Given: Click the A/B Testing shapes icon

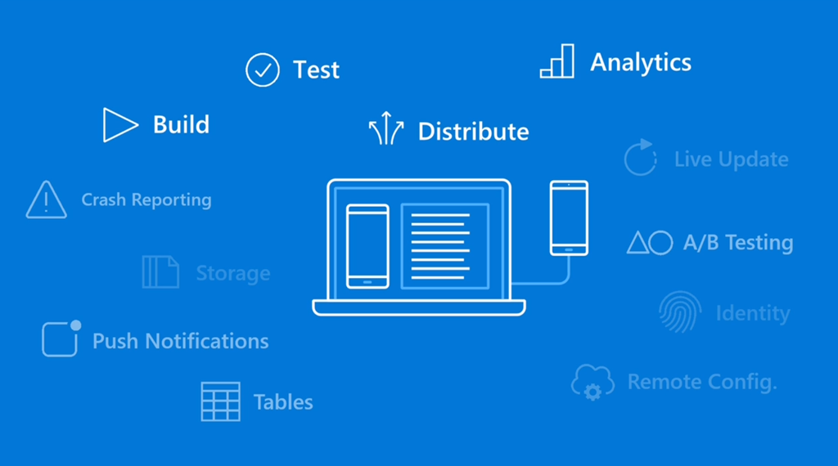Looking at the screenshot, I should tap(650, 243).
